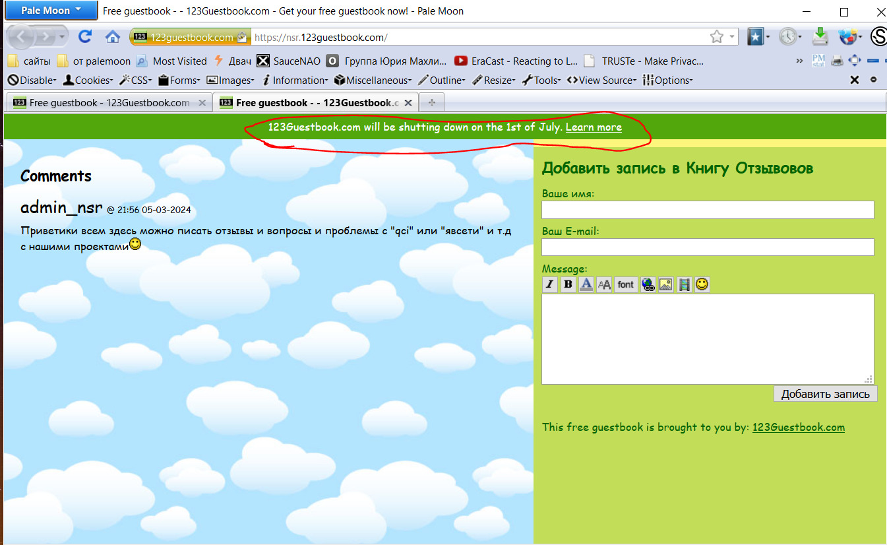
Task: Open the 123Guestbook.com footer link
Action: point(799,428)
